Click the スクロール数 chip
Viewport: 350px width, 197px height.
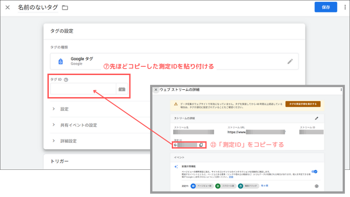226,186
